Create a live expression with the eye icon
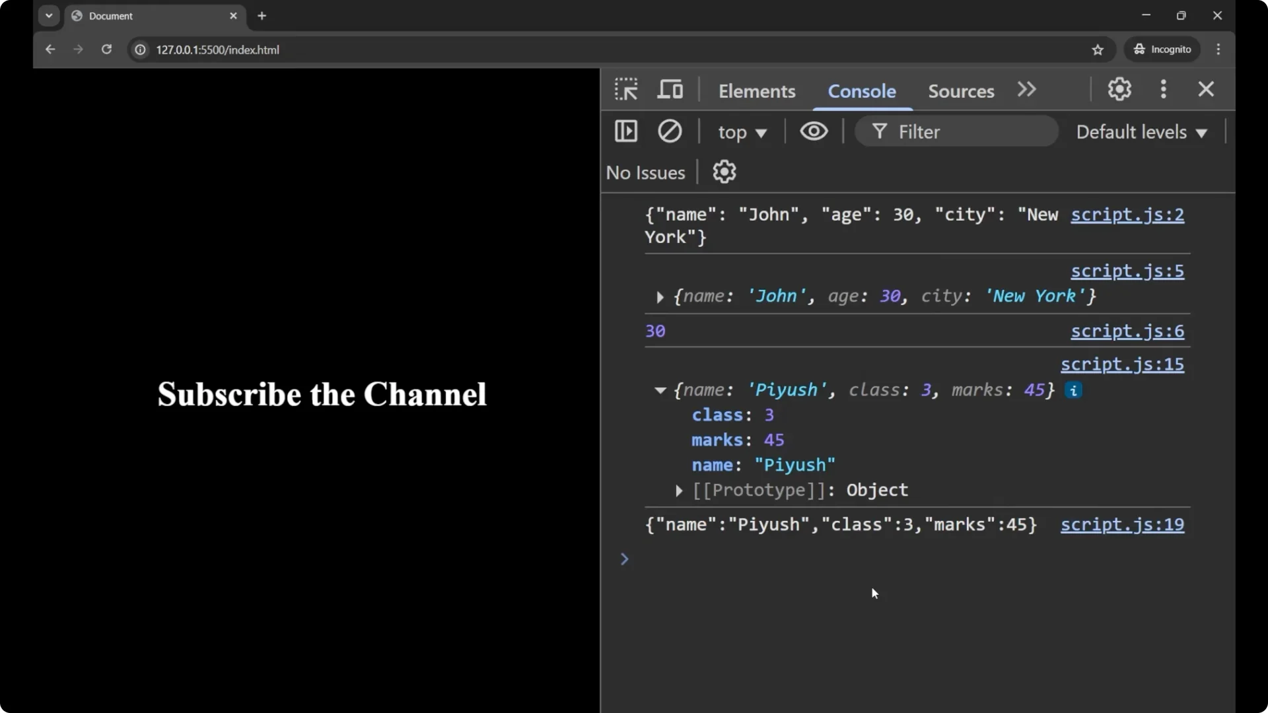 point(814,131)
